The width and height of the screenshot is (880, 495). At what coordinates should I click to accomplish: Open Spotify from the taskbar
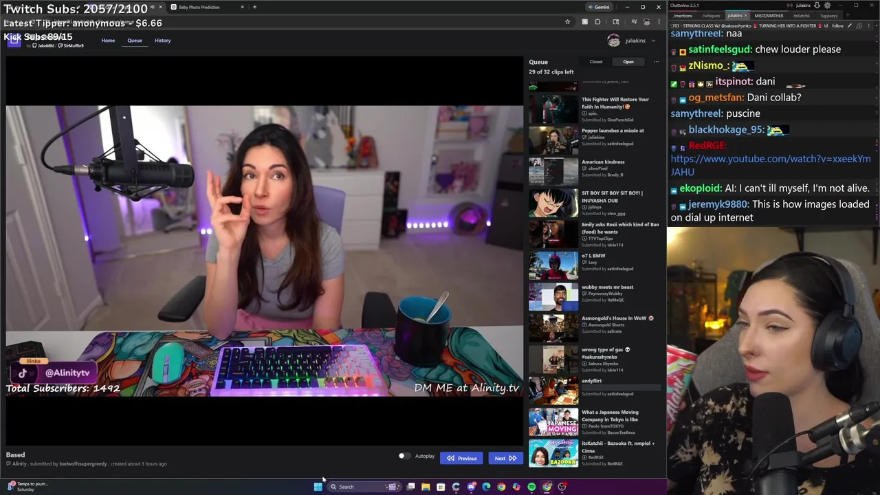coord(531,487)
